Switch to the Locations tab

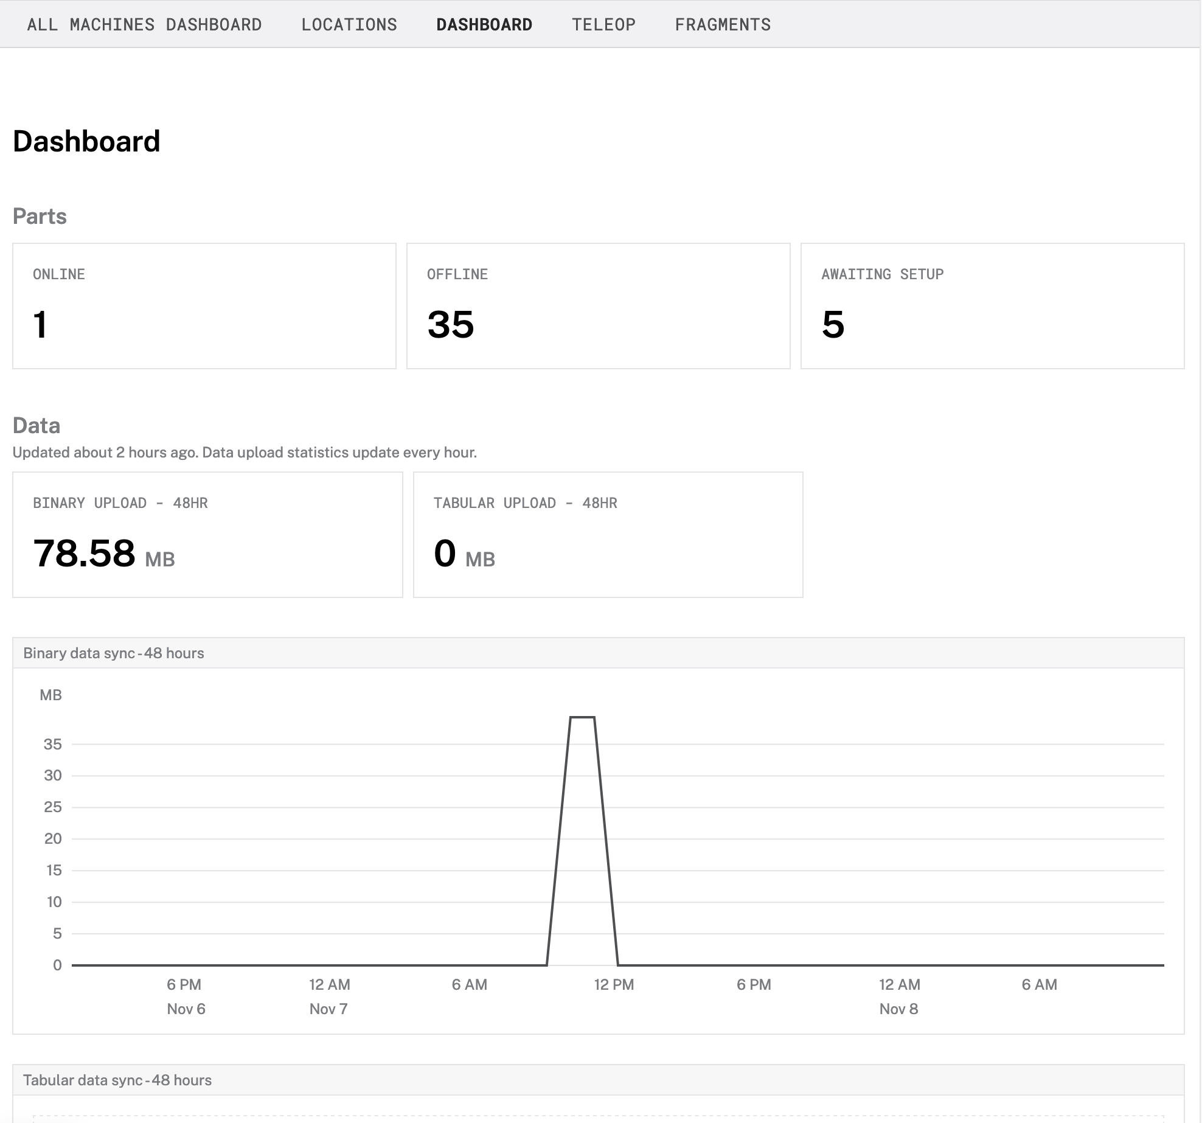349,24
